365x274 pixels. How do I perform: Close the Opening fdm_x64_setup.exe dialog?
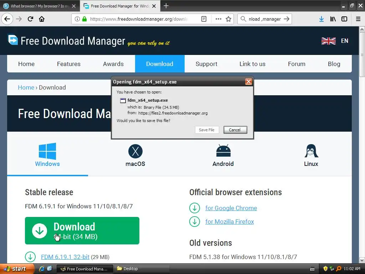coord(248,82)
